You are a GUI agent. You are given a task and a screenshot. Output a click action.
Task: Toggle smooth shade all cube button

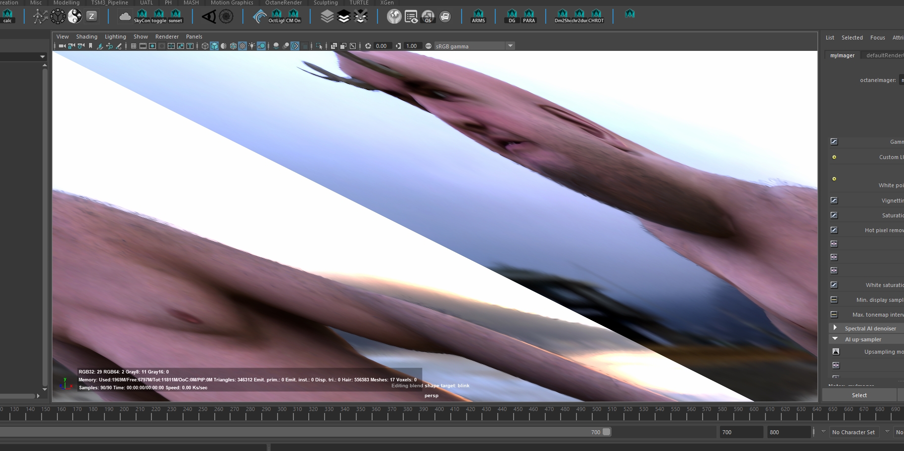(214, 46)
